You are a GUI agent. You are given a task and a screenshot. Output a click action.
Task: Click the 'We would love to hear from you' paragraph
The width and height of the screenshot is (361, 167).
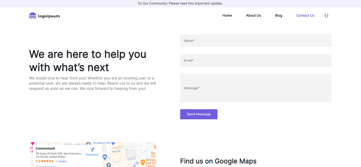pyautogui.click(x=92, y=83)
